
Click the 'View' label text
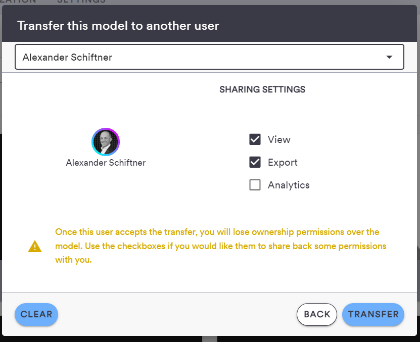[279, 139]
